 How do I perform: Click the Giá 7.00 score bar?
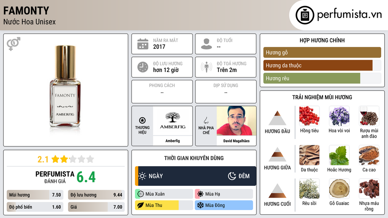pyautogui.click(x=97, y=207)
